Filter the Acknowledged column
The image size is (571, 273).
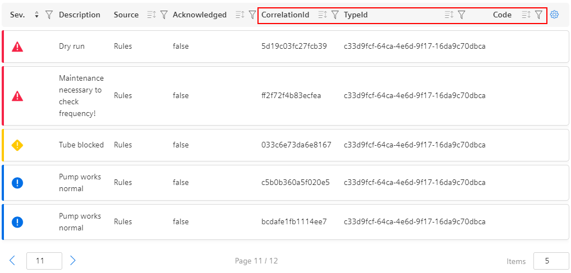[252, 15]
